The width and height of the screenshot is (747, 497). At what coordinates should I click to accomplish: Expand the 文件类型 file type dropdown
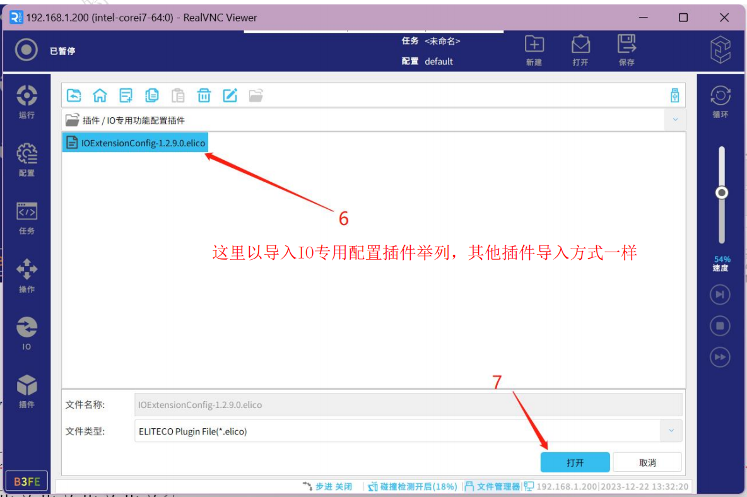pos(671,431)
